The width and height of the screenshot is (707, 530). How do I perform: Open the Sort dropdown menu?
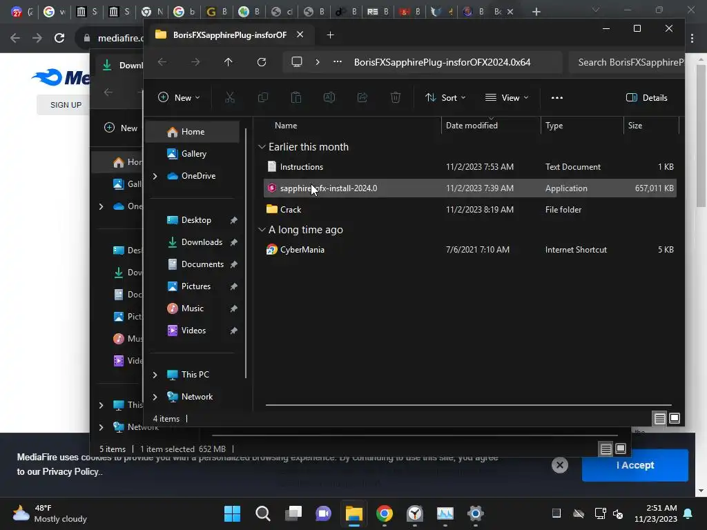[x=445, y=97]
